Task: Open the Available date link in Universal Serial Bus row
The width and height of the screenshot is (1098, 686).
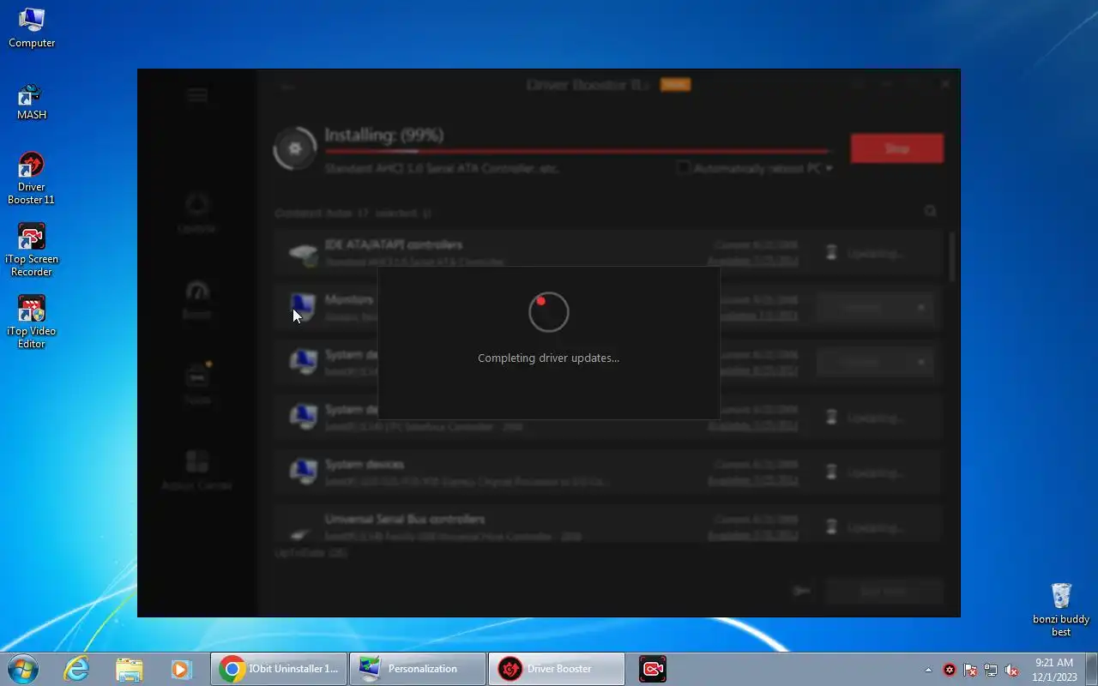Action: coord(752,535)
